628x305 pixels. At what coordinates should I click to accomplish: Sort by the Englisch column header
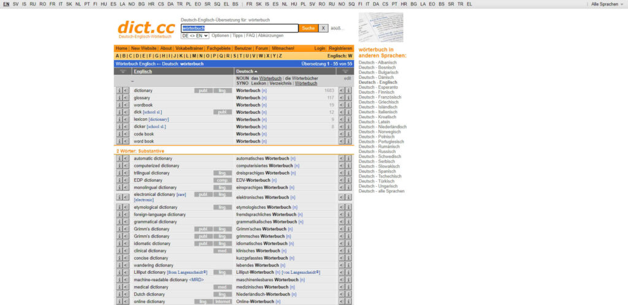143,72
